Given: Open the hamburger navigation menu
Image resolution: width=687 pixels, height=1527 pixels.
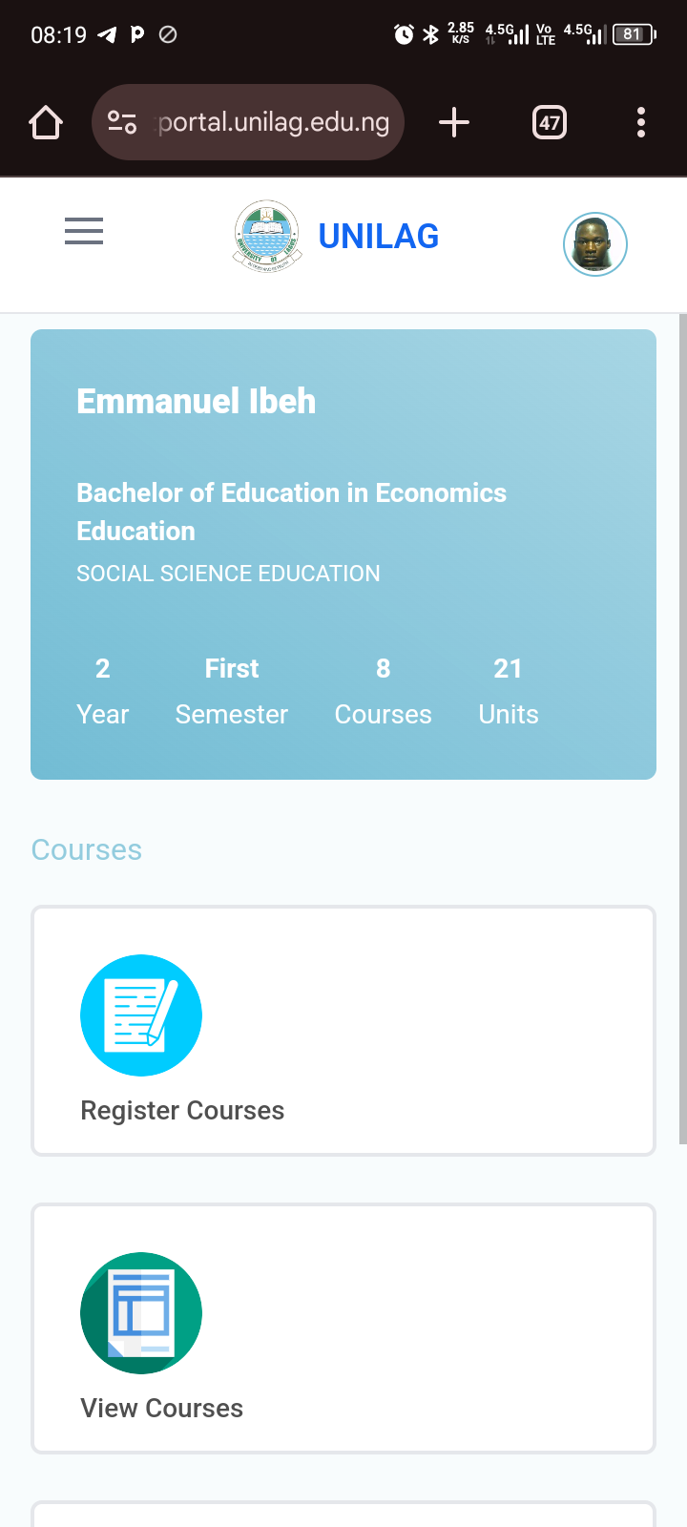Looking at the screenshot, I should [x=84, y=231].
